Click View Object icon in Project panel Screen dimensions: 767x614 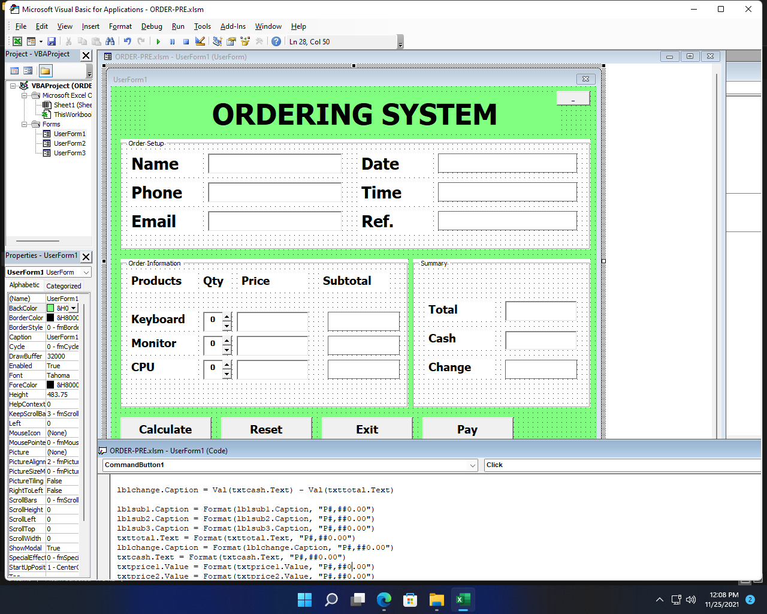coord(28,71)
